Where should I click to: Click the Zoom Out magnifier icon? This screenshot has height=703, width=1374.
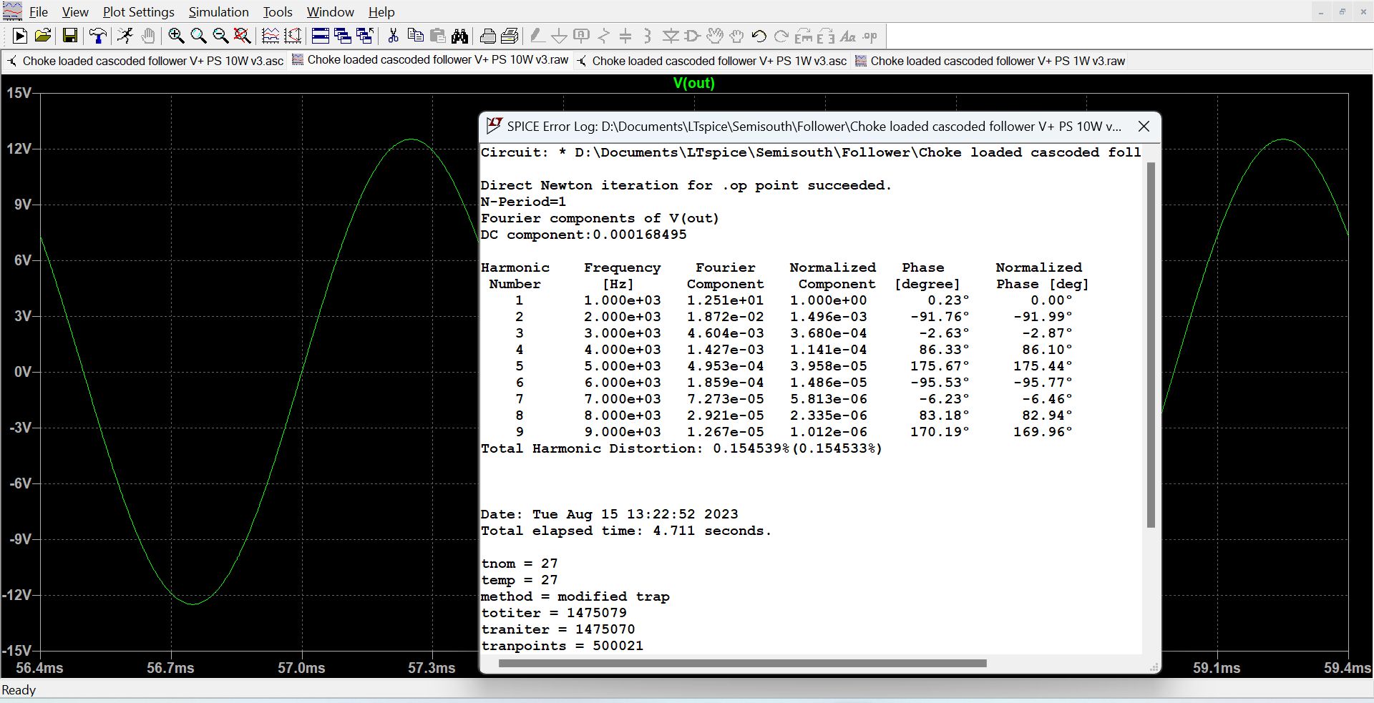pos(220,36)
